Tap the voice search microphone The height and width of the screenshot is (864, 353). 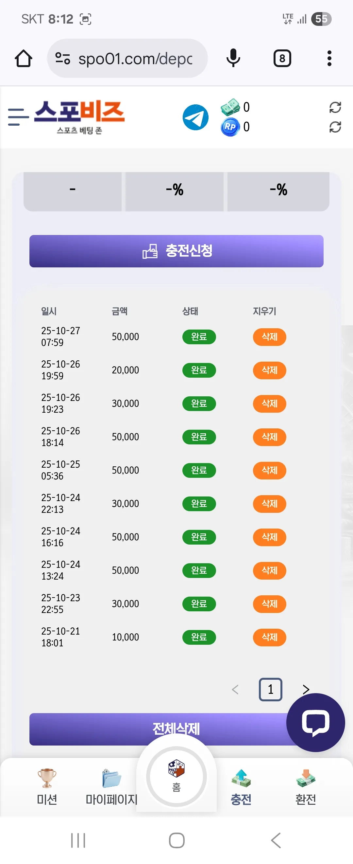pyautogui.click(x=233, y=58)
